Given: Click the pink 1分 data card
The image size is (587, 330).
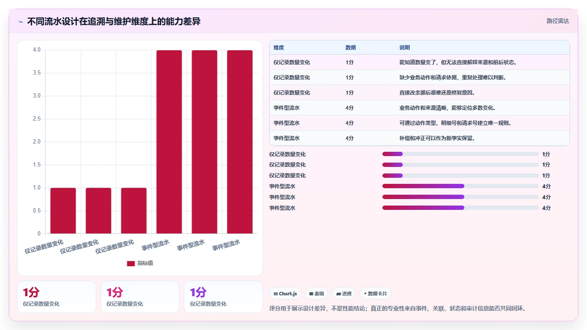Looking at the screenshot, I should (x=140, y=297).
